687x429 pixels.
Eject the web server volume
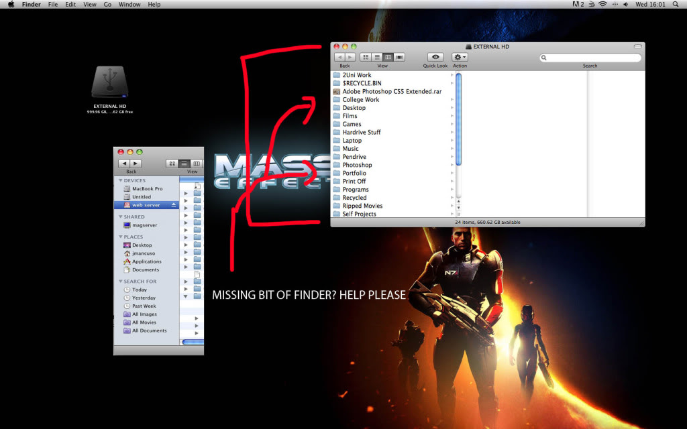pyautogui.click(x=174, y=205)
